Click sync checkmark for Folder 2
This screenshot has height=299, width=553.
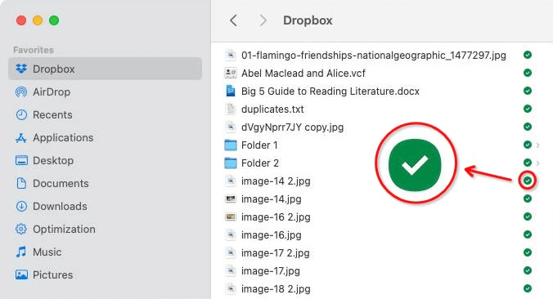(x=528, y=163)
